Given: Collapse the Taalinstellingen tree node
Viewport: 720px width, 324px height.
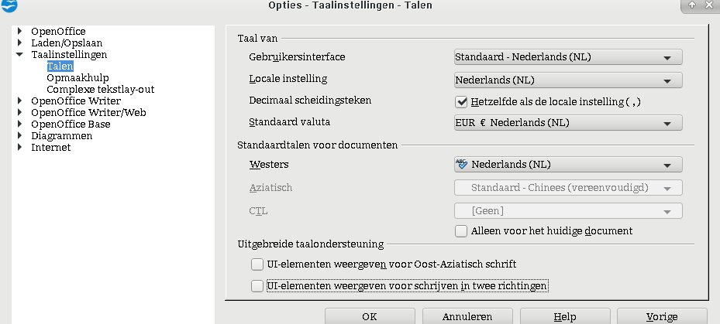Looking at the screenshot, I should click(19, 55).
